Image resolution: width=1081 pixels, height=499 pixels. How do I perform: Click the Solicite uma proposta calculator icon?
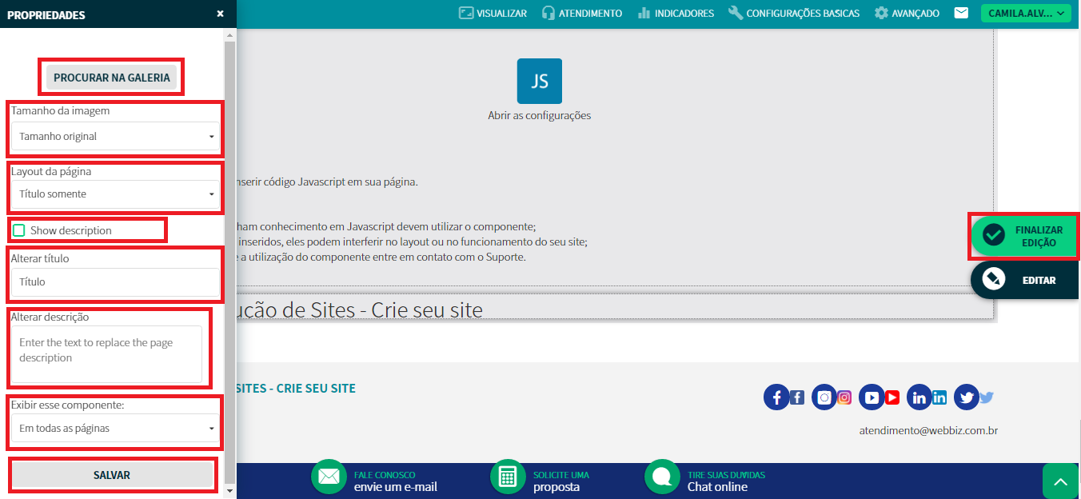click(507, 477)
